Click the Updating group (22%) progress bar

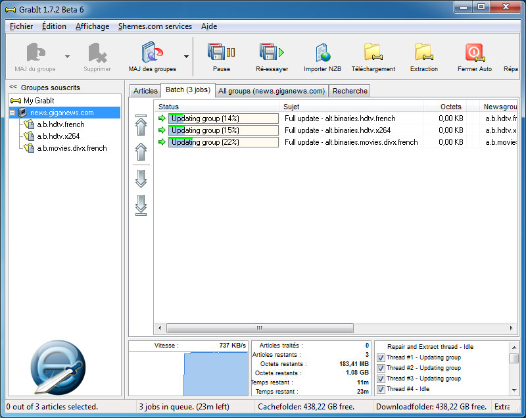click(224, 142)
